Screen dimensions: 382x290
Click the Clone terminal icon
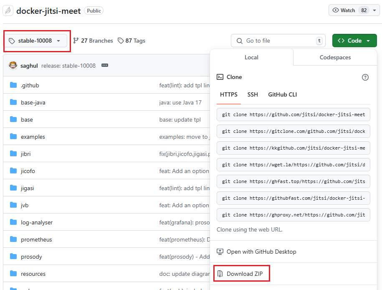[x=220, y=77]
